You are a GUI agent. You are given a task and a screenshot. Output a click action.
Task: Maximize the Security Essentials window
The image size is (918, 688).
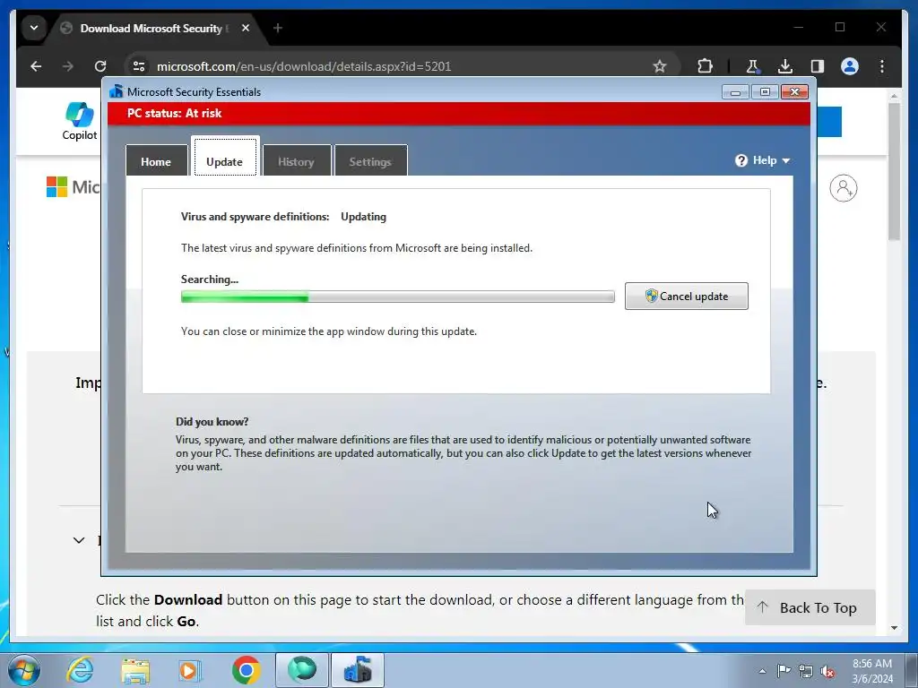(765, 92)
